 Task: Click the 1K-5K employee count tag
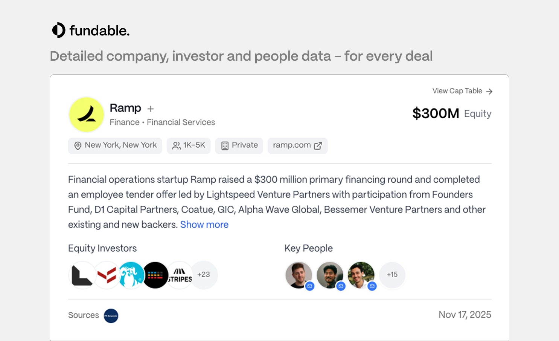pyautogui.click(x=189, y=145)
